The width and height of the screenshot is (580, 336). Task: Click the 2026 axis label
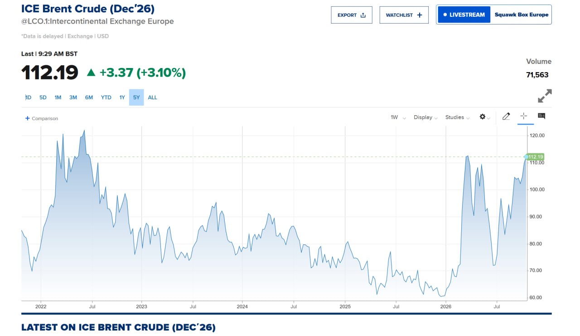click(x=446, y=307)
